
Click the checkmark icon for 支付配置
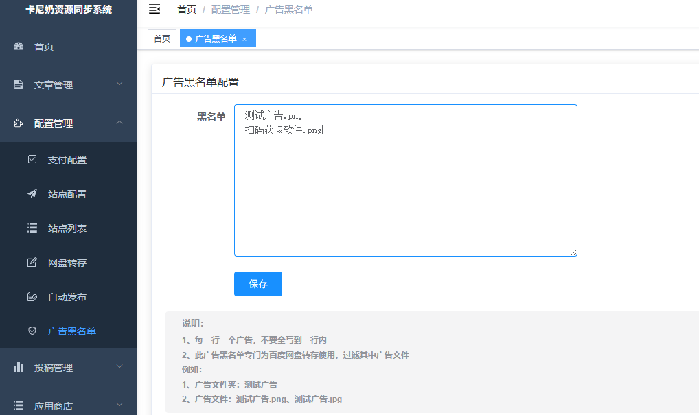click(x=32, y=159)
